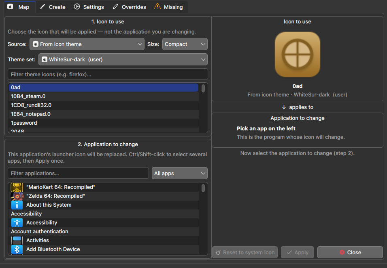Viewport: 387px width, 268px height.
Task: Focus the Filter theme icons field
Action: click(x=108, y=74)
